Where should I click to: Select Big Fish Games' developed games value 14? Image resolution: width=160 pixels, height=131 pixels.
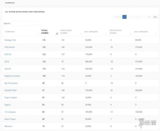[x=112, y=83]
